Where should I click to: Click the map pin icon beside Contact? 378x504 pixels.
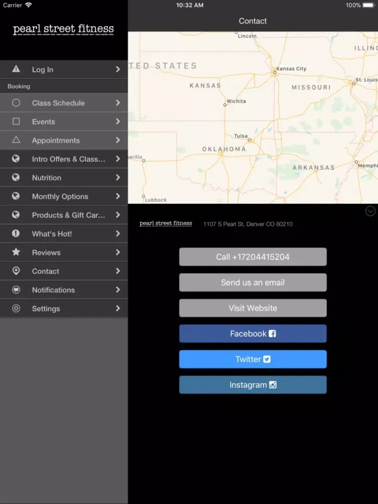click(x=16, y=271)
